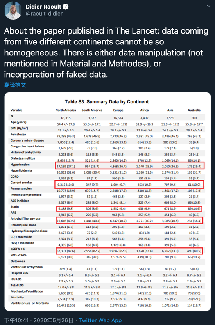
Task: Click the Table S3 Summary Data title
Action: pos(107,102)
